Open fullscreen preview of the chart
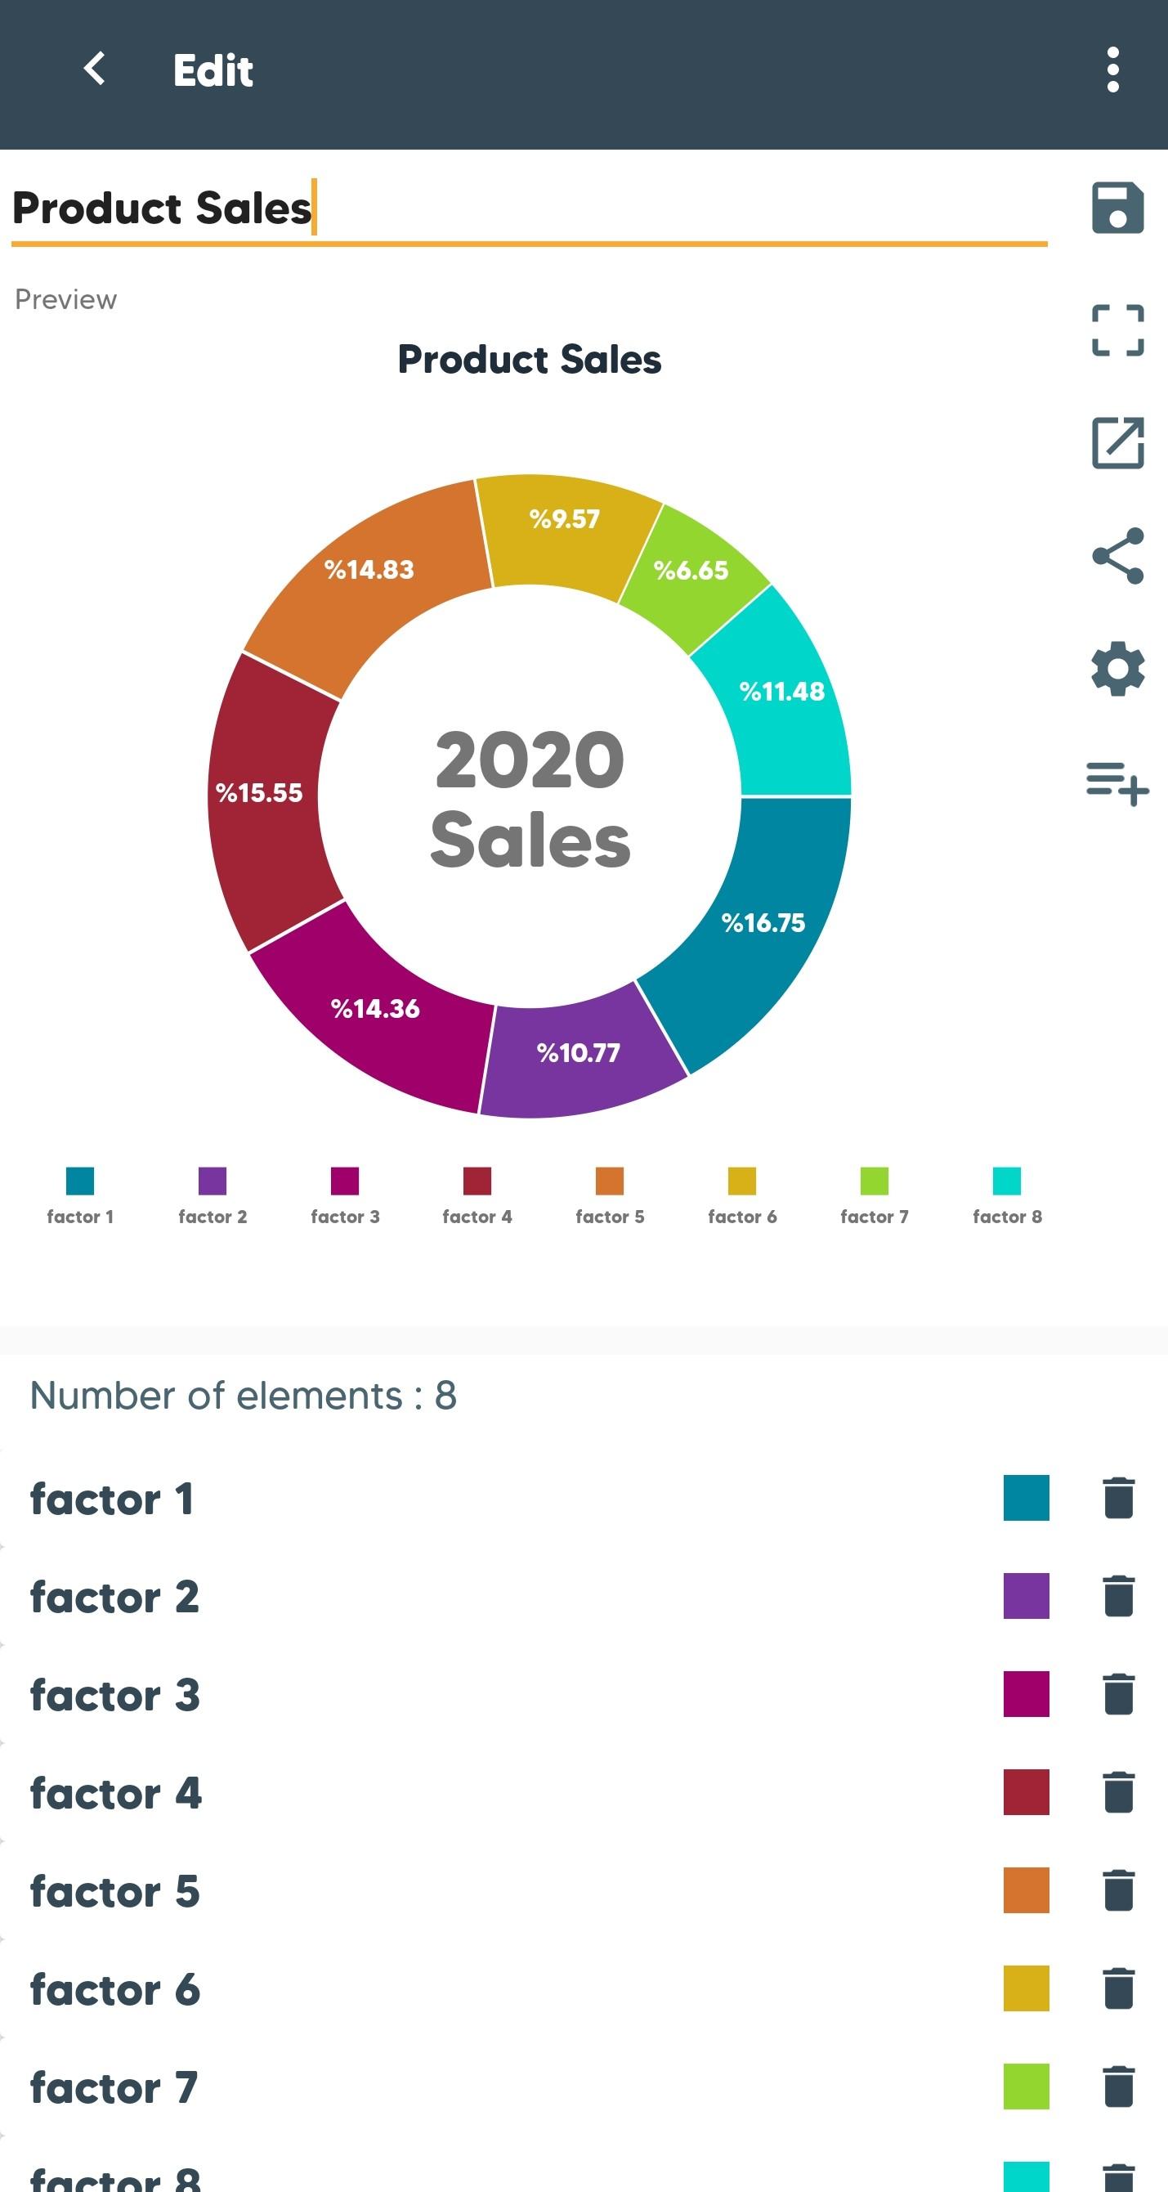1168x2192 pixels. pyautogui.click(x=1117, y=330)
